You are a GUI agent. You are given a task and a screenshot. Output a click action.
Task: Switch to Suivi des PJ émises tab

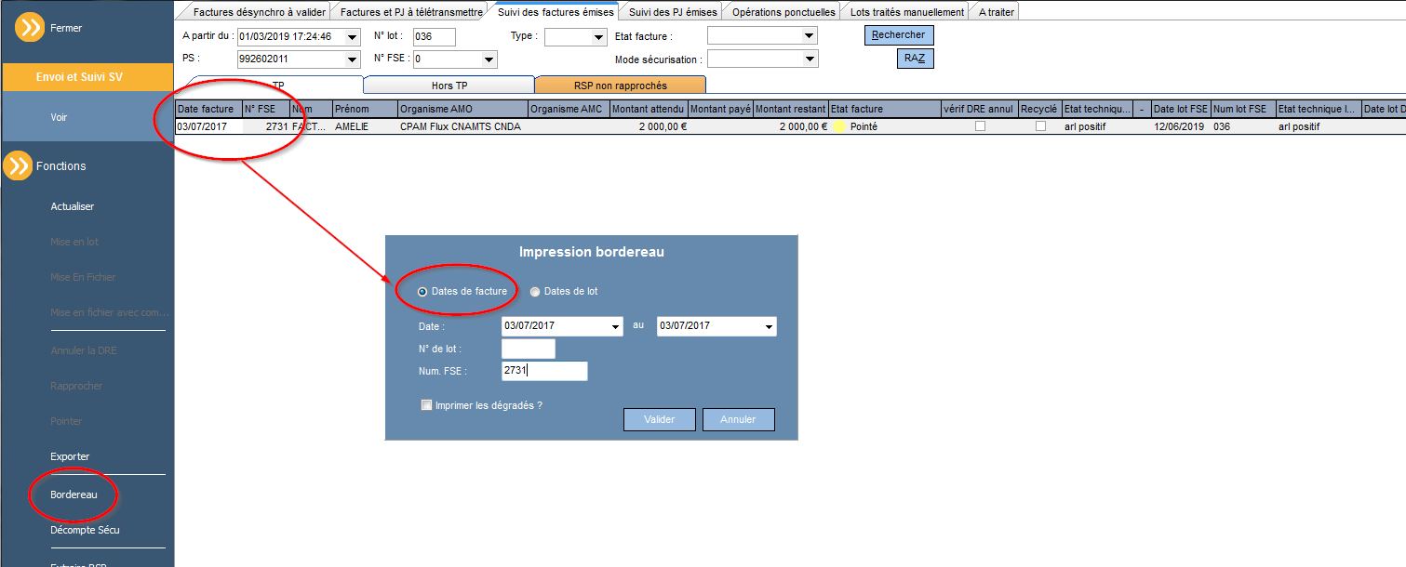point(672,12)
